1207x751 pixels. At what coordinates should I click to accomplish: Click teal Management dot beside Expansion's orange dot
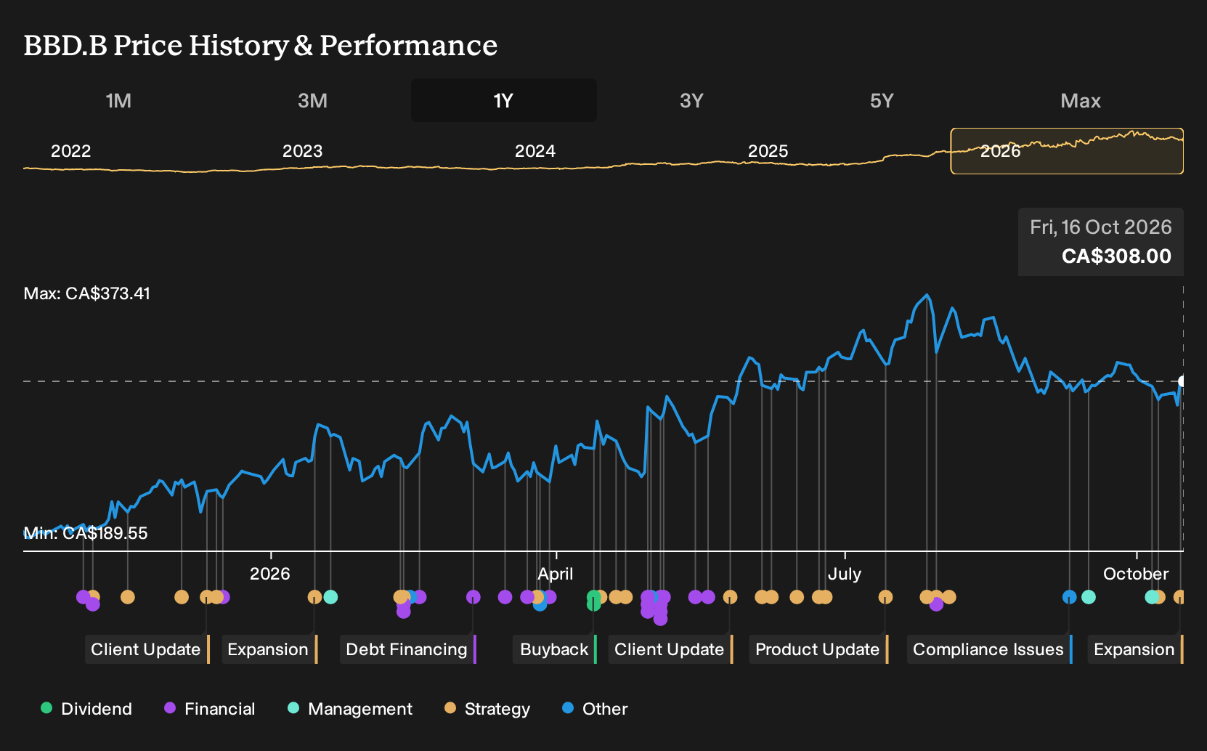[330, 597]
